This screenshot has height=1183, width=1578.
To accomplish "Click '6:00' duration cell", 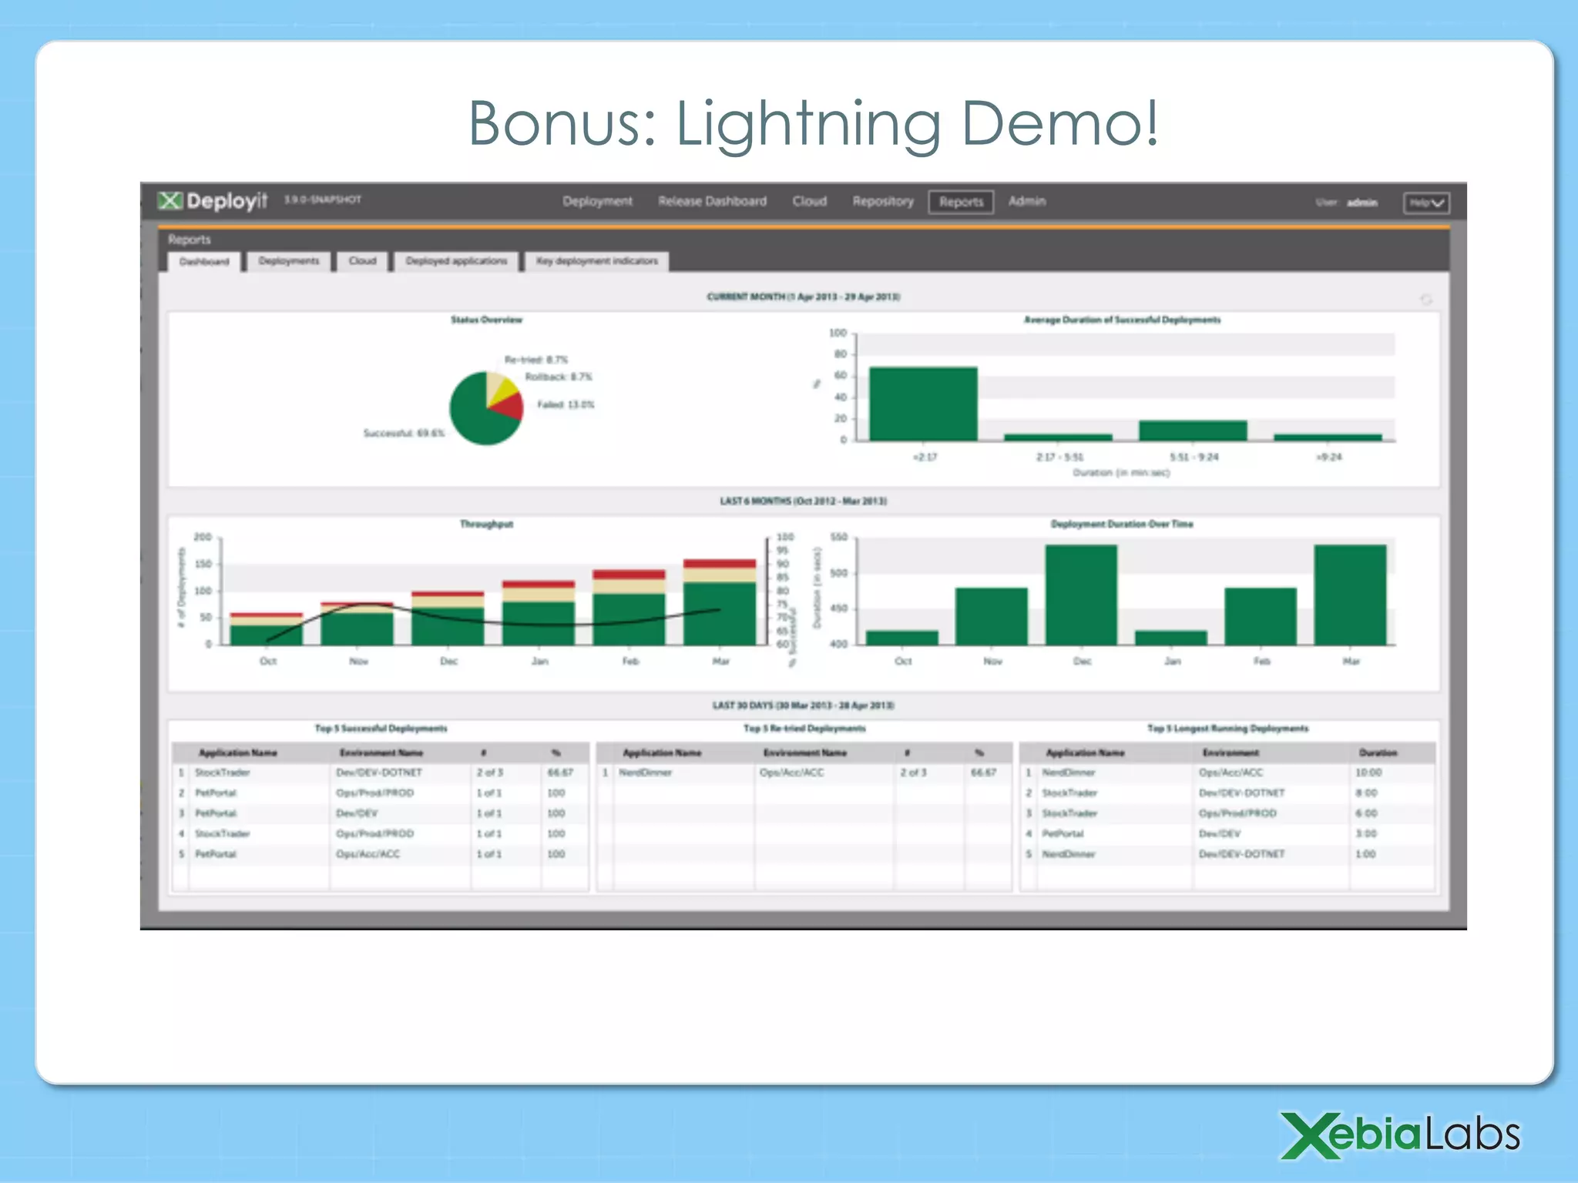I will (1366, 813).
